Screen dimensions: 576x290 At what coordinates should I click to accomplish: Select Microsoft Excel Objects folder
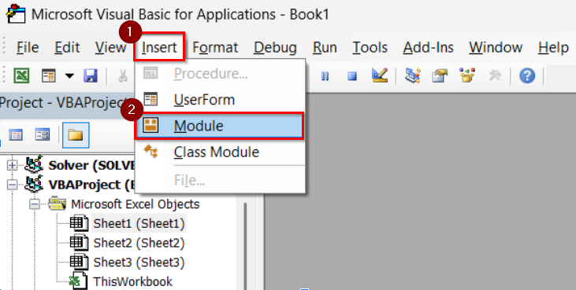point(136,204)
